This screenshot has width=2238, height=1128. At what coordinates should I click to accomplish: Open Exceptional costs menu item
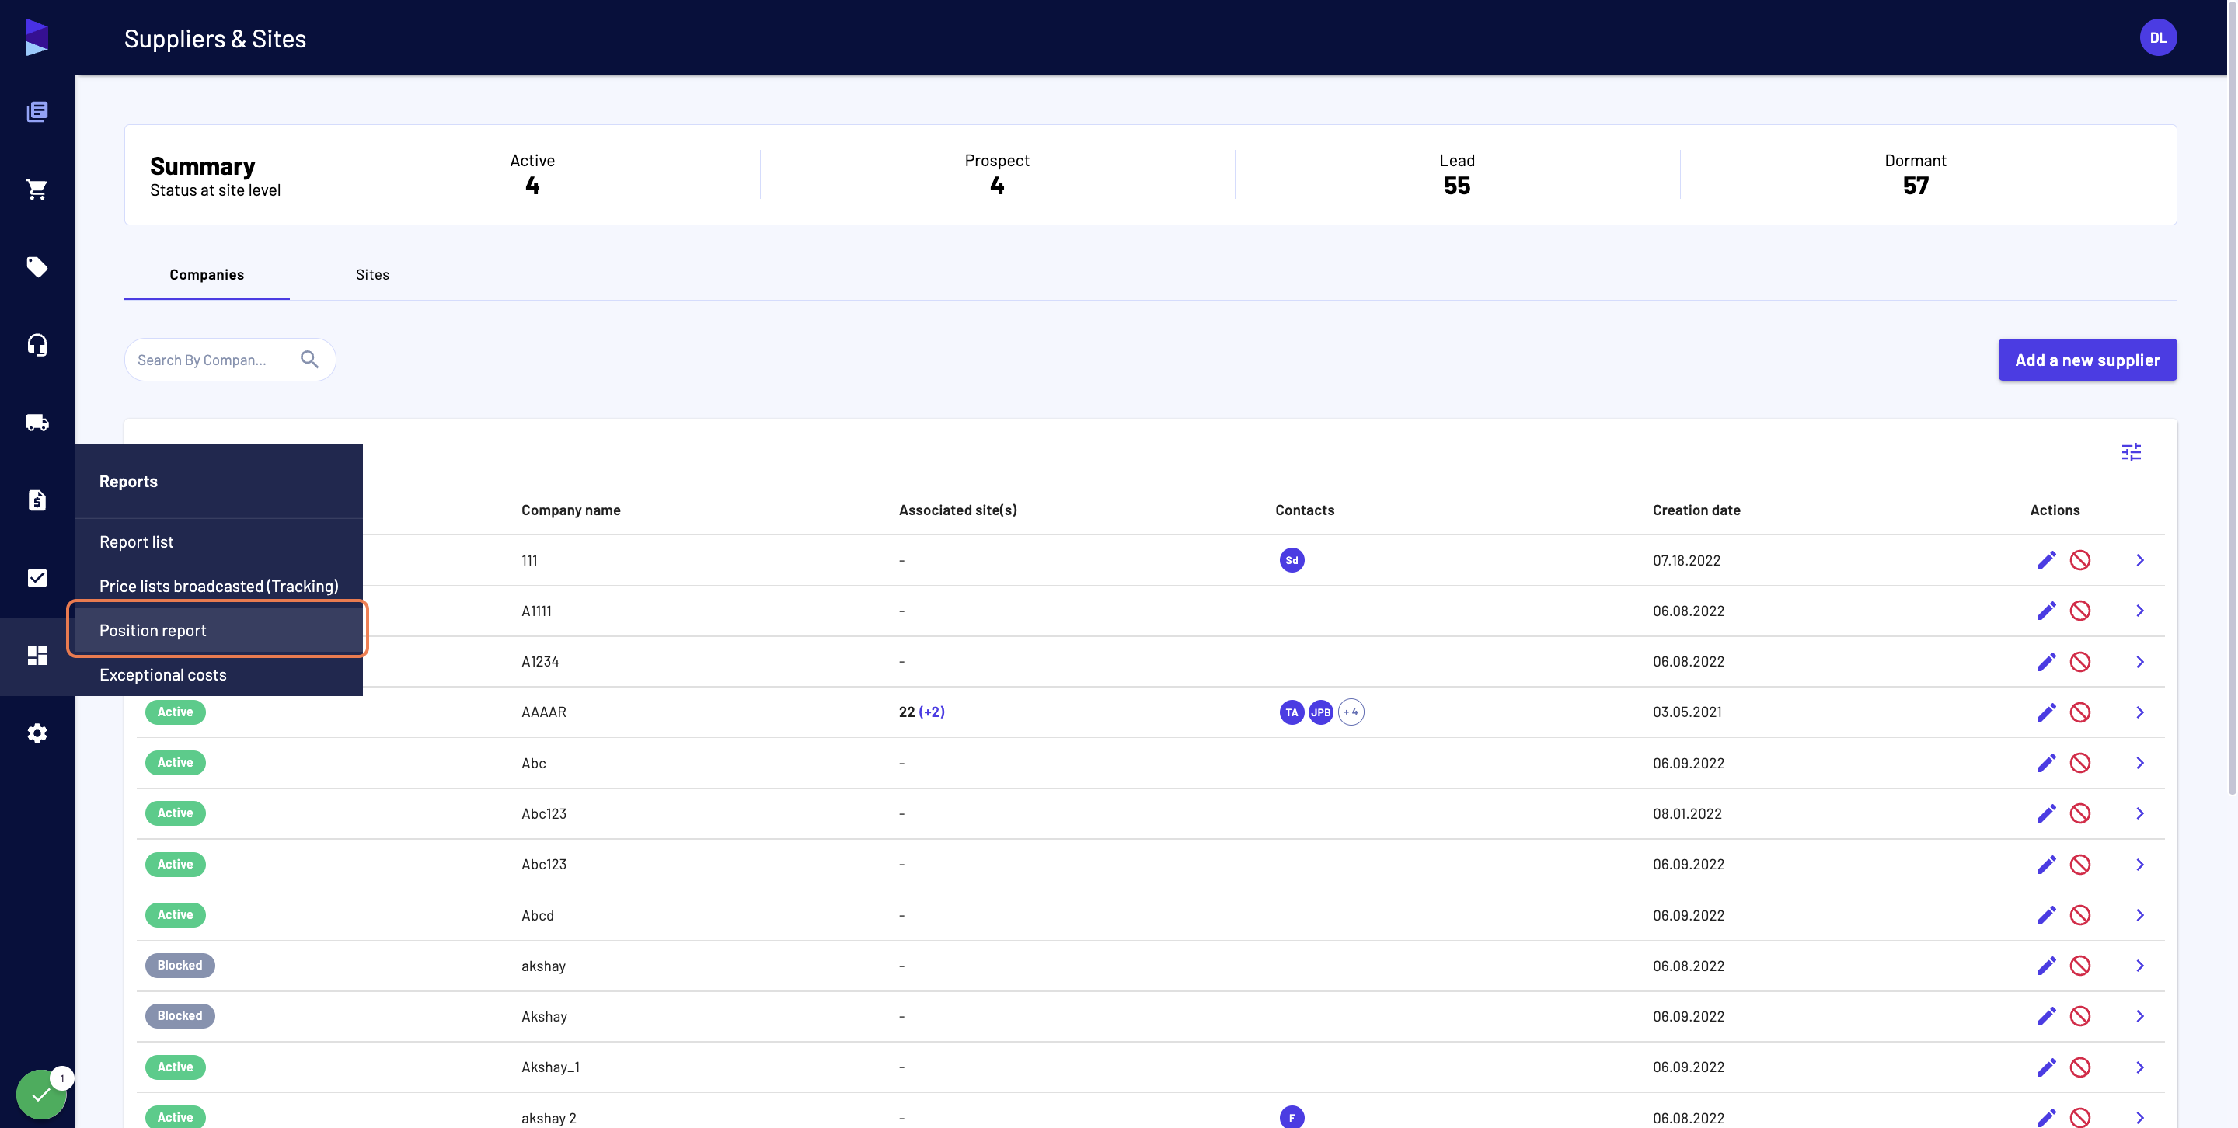[x=218, y=675]
